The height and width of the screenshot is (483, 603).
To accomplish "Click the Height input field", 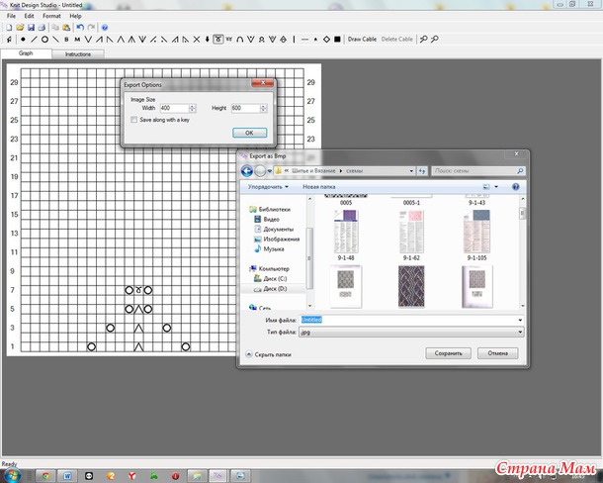I will coord(245,108).
